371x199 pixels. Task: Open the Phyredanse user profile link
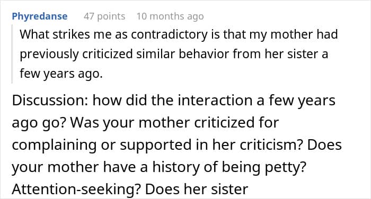[40, 16]
